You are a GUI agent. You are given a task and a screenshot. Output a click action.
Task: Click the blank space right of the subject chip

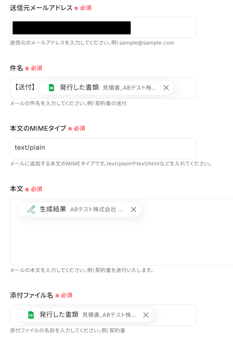(x=185, y=88)
